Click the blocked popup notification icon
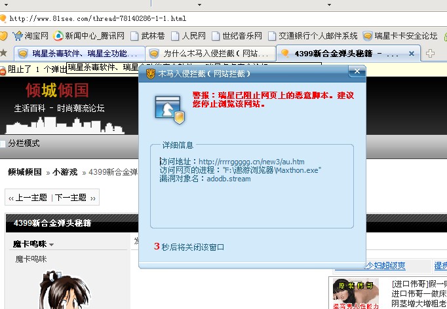The image size is (447, 309). pos(3,70)
